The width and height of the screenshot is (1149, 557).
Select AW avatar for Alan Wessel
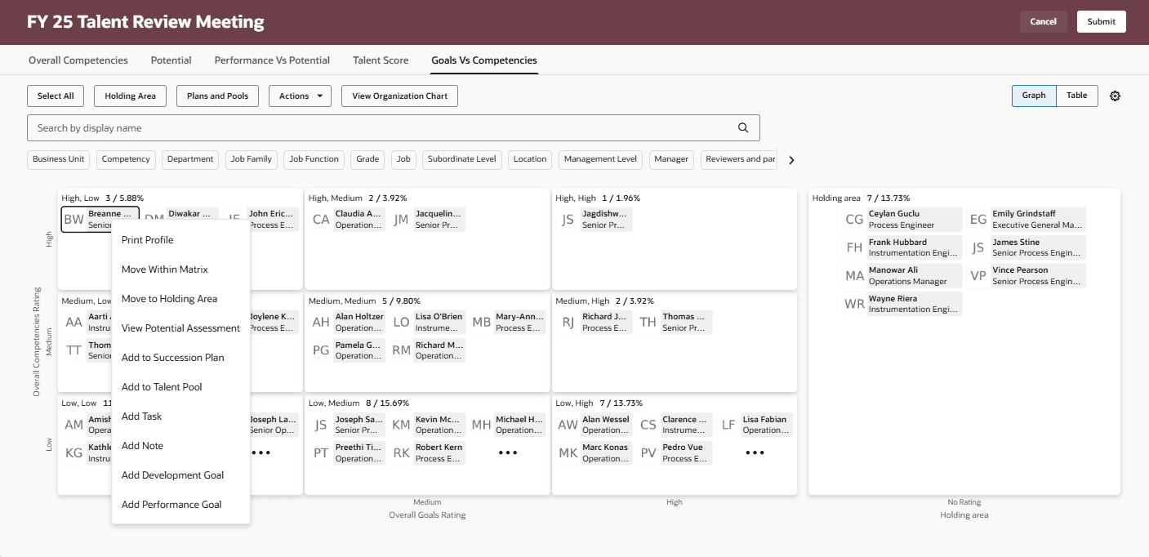coord(568,425)
